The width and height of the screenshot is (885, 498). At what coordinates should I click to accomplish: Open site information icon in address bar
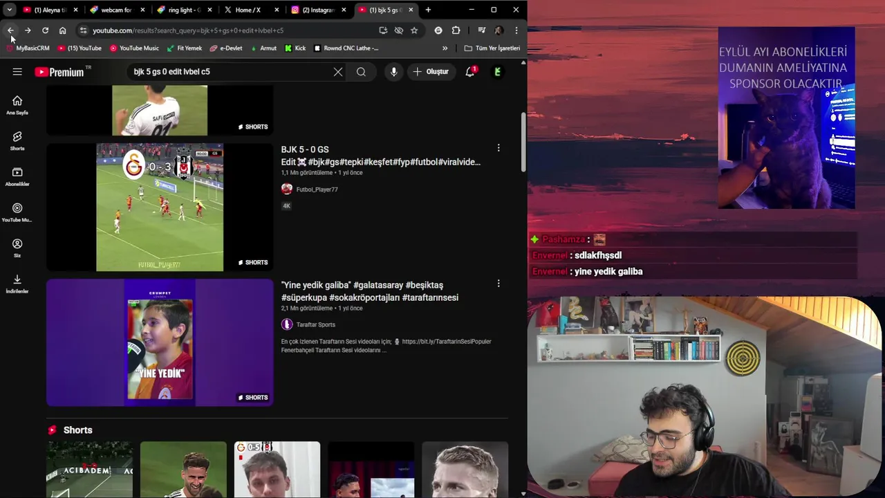[x=83, y=30]
